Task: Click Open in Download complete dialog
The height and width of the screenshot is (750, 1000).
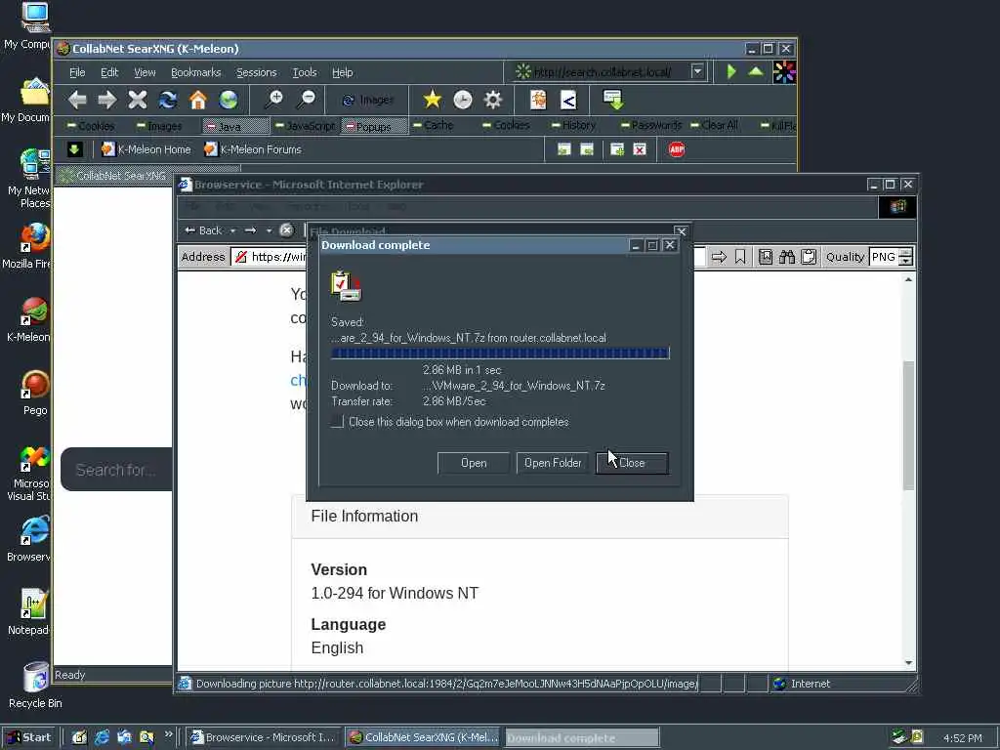Action: 474,463
